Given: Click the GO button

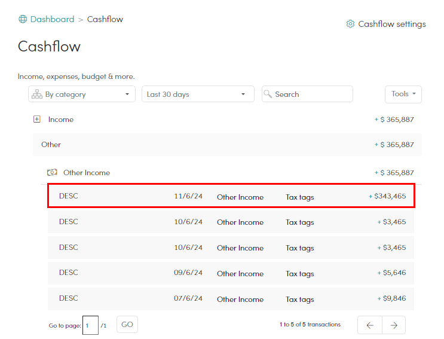Looking at the screenshot, I should click(127, 325).
